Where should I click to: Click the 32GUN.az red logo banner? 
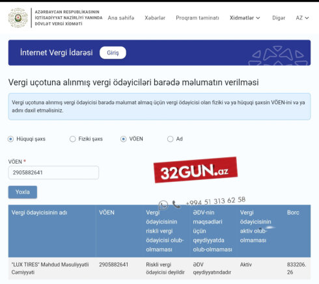click(195, 170)
